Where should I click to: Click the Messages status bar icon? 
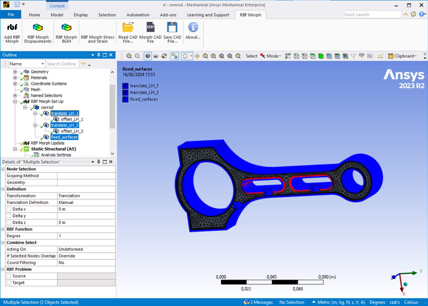246,302
